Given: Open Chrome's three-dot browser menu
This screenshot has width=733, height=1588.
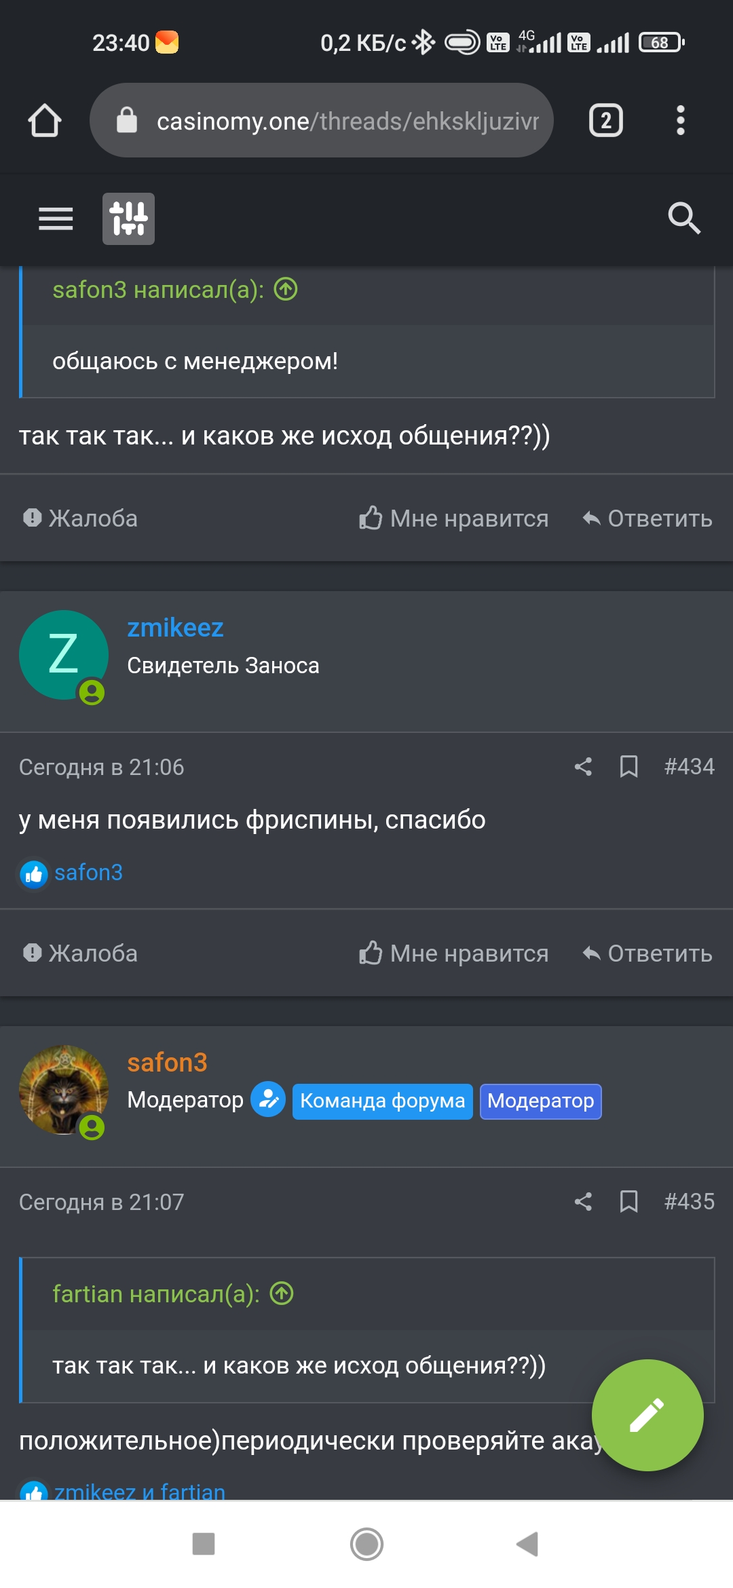Looking at the screenshot, I should pos(681,120).
